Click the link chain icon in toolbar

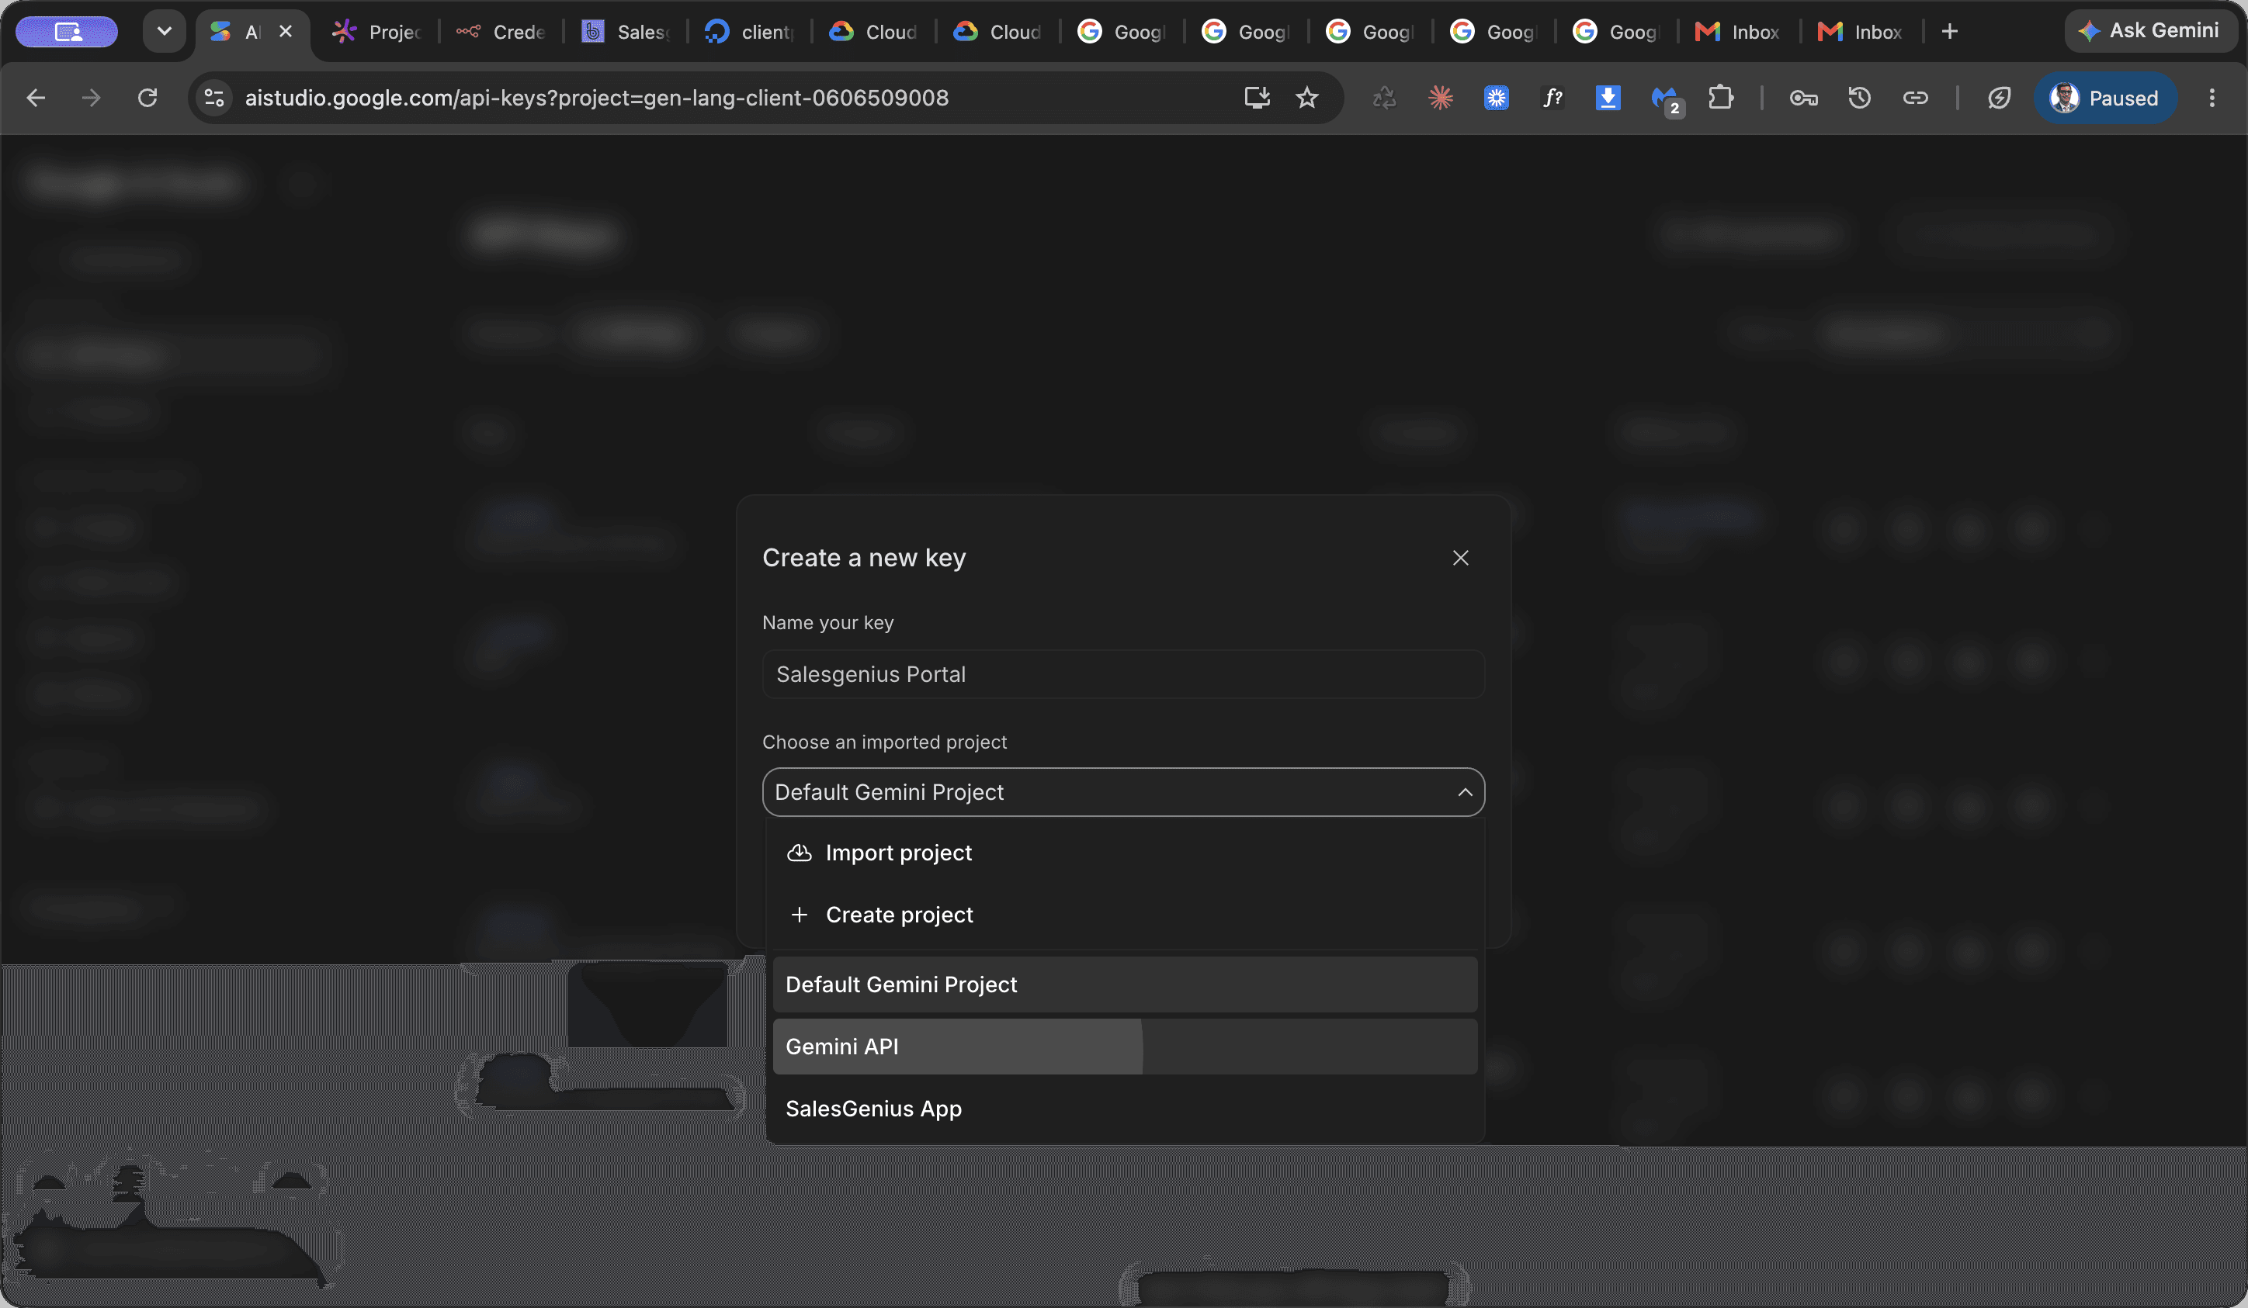[1915, 98]
